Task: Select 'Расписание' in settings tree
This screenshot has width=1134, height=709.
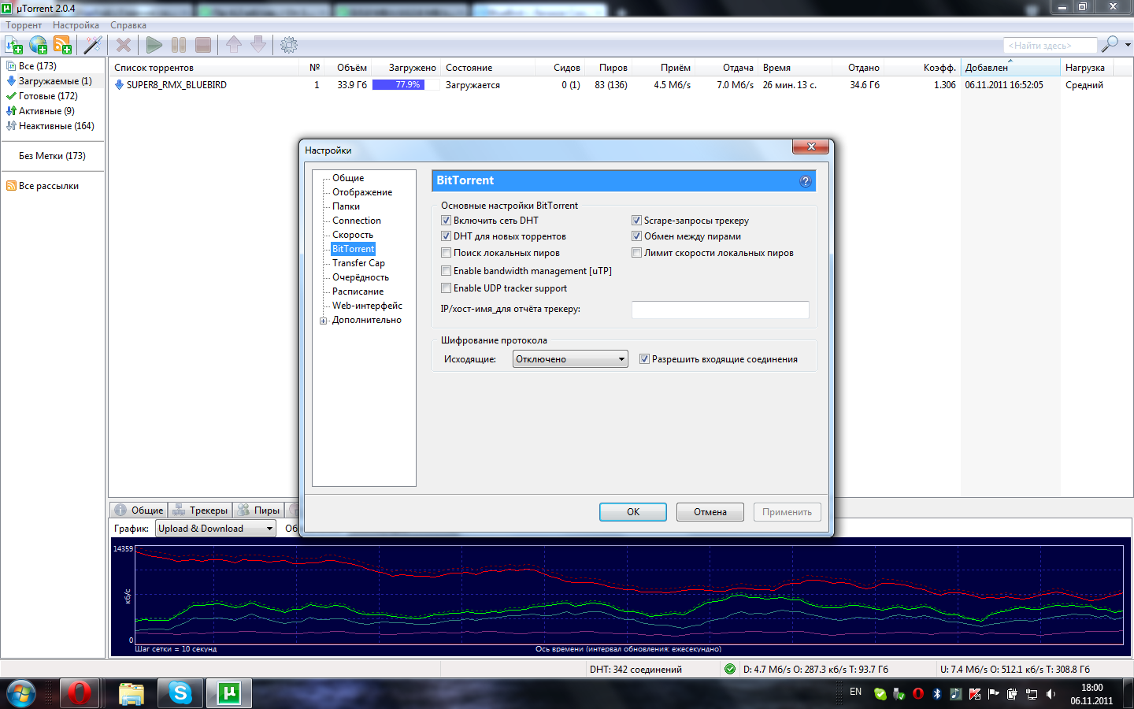Action: click(358, 291)
